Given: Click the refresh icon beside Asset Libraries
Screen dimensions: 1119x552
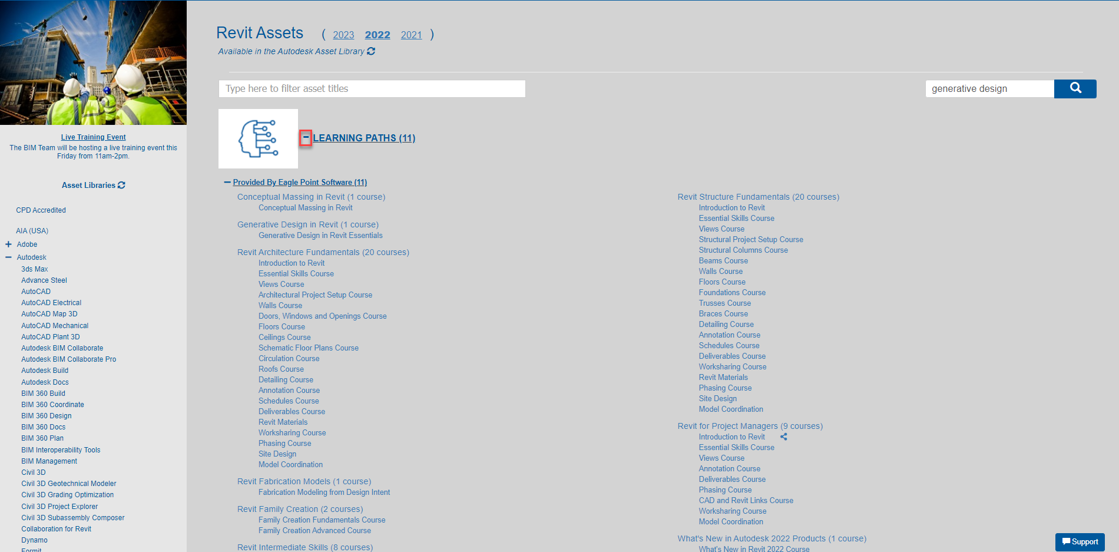Looking at the screenshot, I should tap(121, 184).
